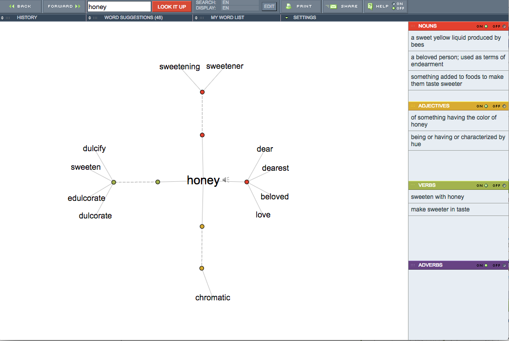
Task: Click the Print printer icon
Action: 289,7
